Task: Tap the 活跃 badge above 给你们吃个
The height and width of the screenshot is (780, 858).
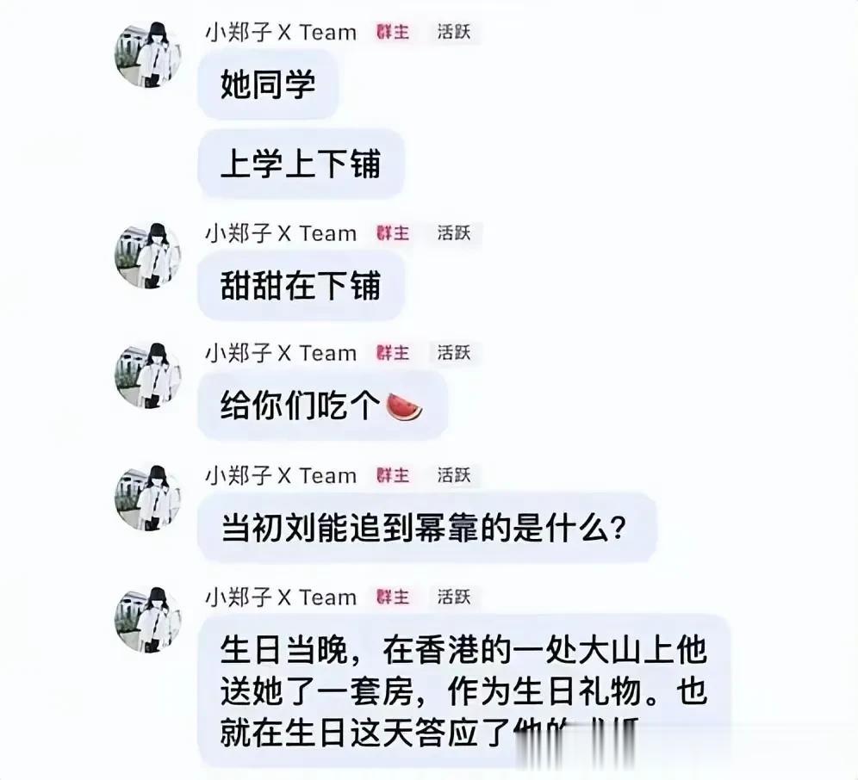Action: pyautogui.click(x=454, y=353)
